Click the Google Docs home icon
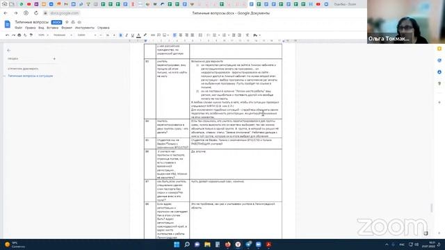The height and width of the screenshot is (250, 445). (8, 24)
